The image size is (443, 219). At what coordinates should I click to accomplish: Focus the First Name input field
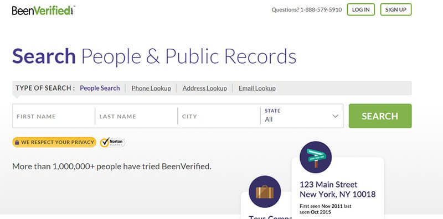tap(54, 116)
